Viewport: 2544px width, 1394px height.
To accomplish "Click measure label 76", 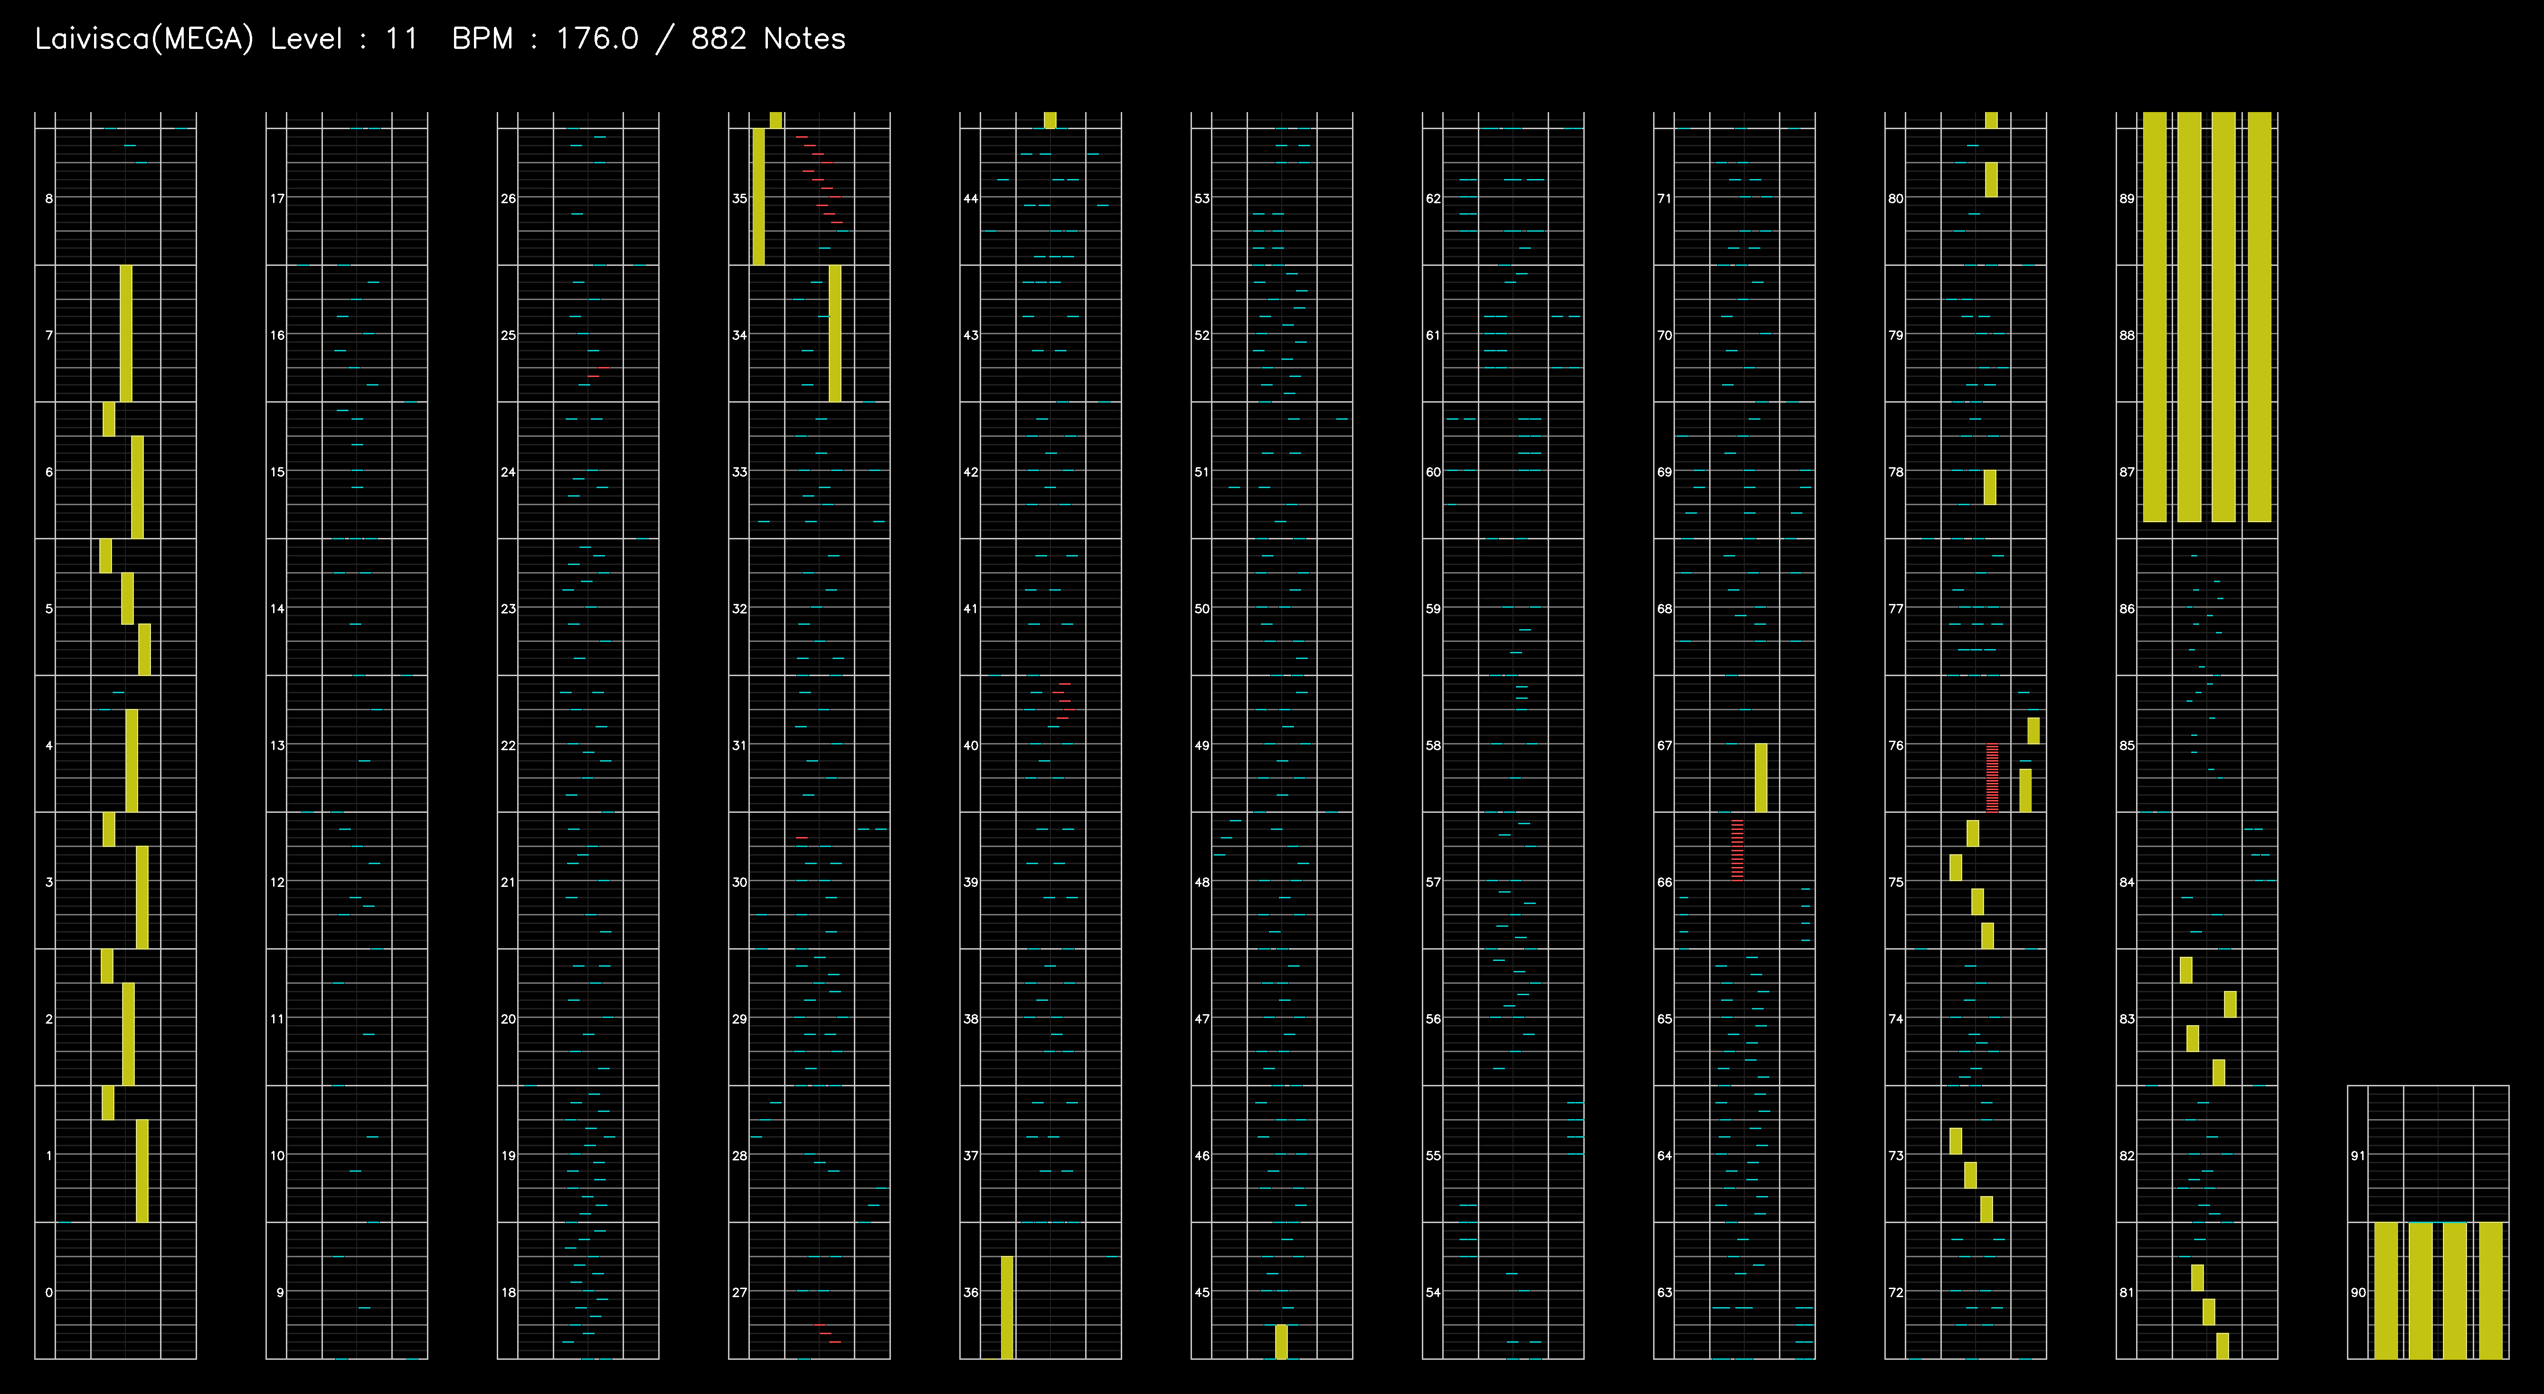I will (x=1896, y=745).
